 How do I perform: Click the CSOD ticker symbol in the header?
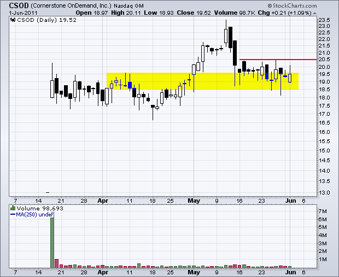click(19, 5)
